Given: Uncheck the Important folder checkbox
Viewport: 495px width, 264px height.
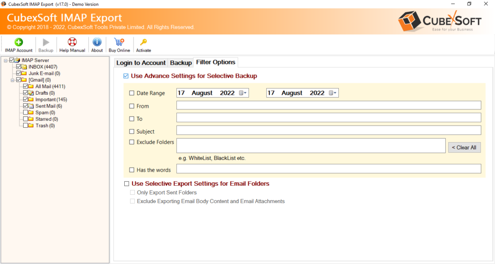Looking at the screenshot, I should [26, 99].
